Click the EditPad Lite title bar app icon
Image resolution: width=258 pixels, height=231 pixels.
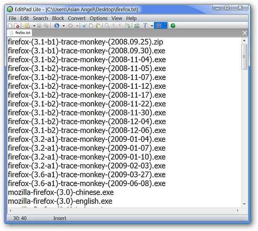pyautogui.click(x=10, y=9)
